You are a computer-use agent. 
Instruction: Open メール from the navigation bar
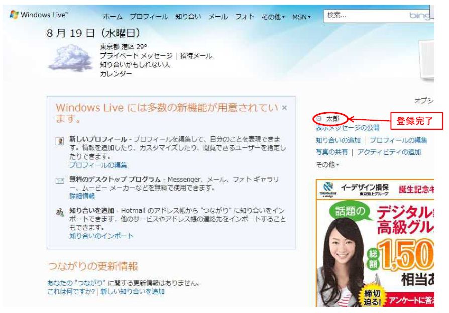click(x=218, y=17)
